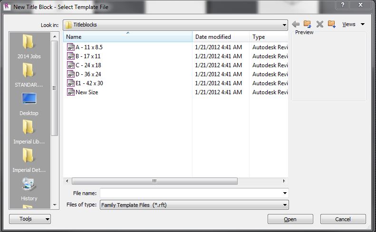Open the Imperial Det... folder shortcut
The height and width of the screenshot is (232, 376).
pyautogui.click(x=29, y=161)
